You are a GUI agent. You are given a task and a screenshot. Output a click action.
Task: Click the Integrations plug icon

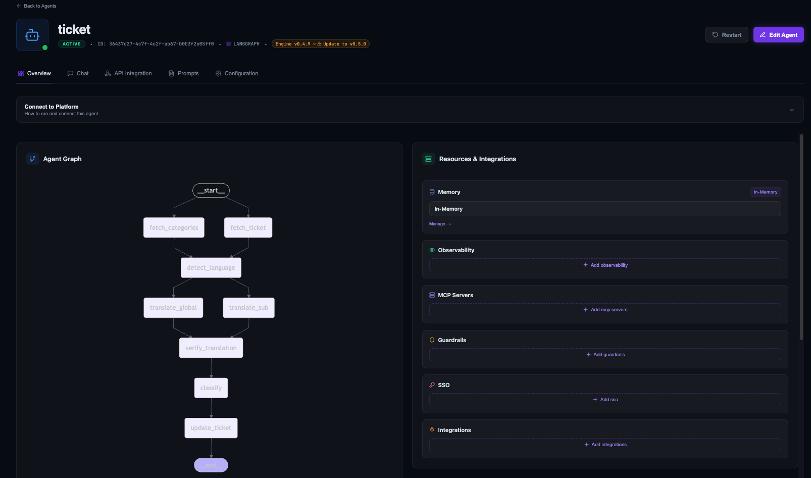432,429
